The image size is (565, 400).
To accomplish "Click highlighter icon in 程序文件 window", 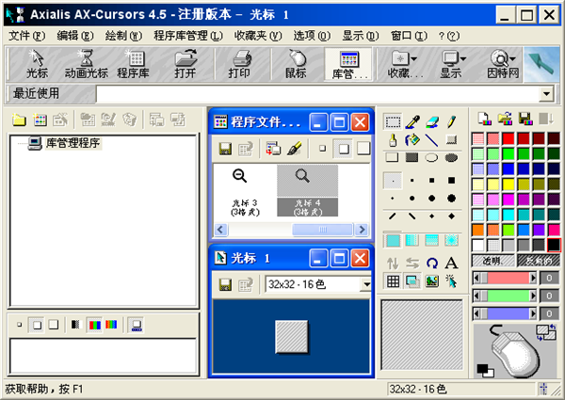I will click(295, 149).
